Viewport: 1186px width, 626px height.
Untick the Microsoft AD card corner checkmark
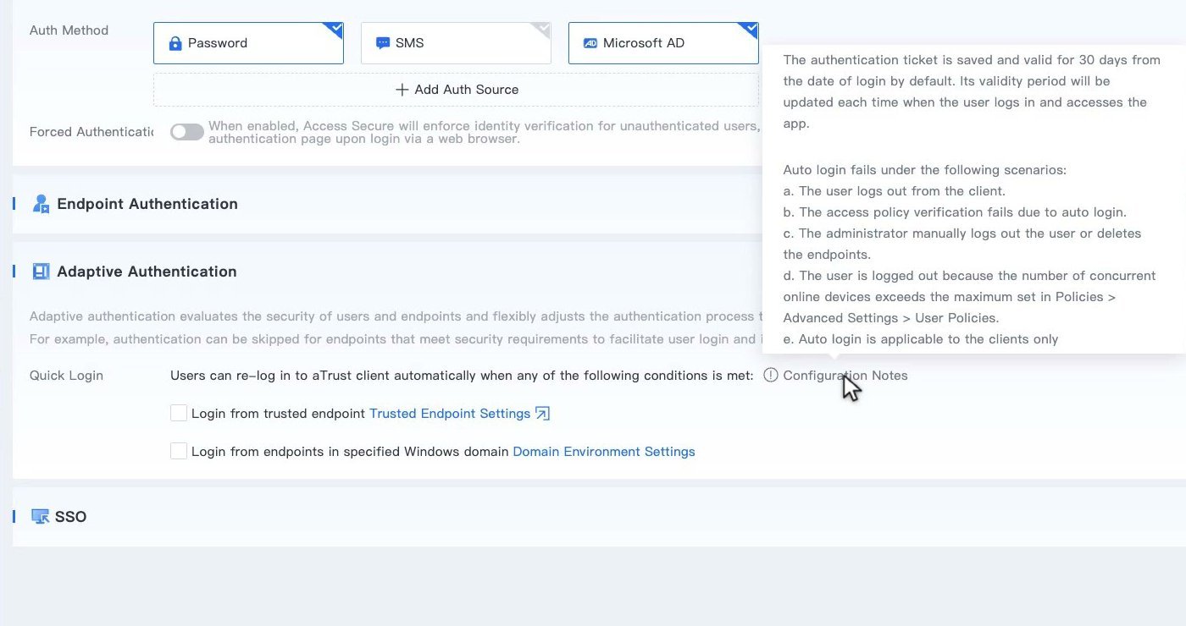(749, 31)
